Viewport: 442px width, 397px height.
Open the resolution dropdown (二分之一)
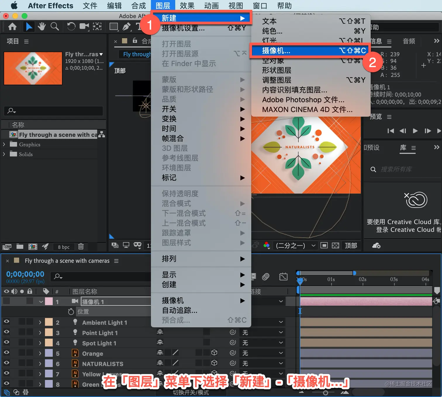(x=295, y=245)
